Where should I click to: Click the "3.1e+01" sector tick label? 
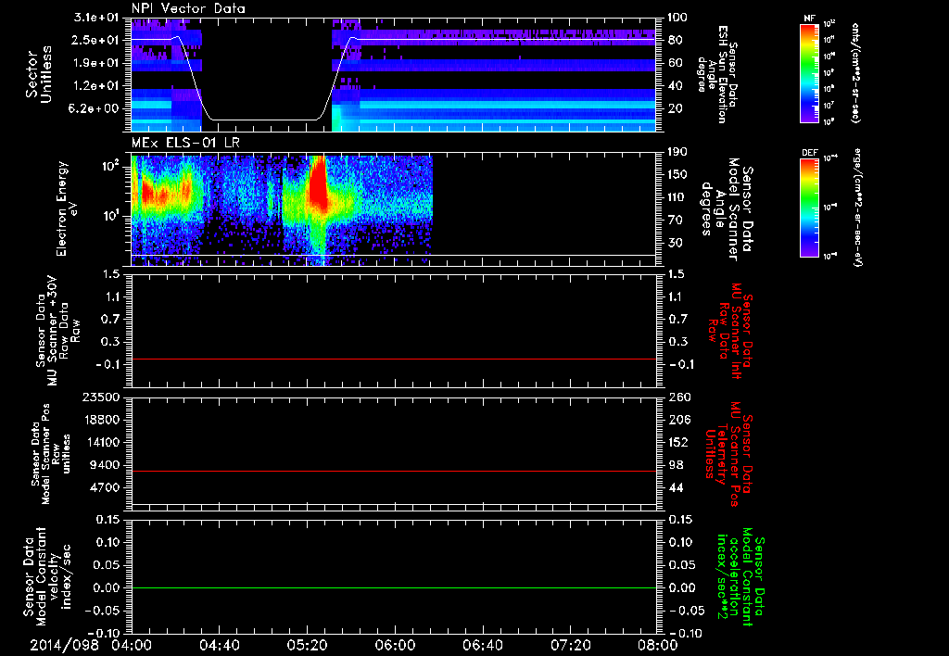point(96,17)
